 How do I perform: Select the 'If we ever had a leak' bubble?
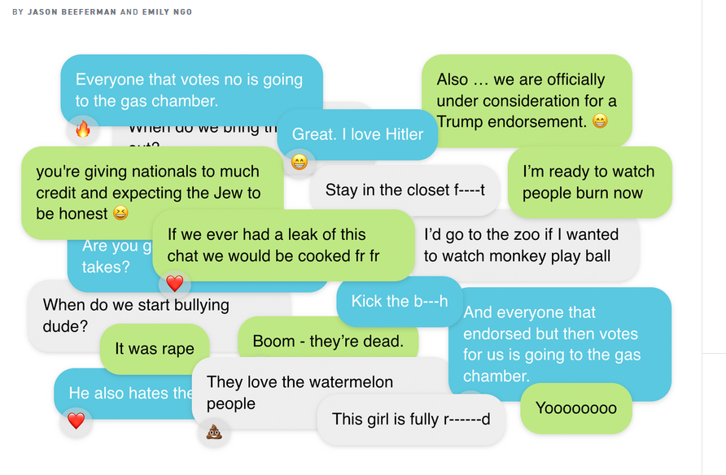click(283, 245)
